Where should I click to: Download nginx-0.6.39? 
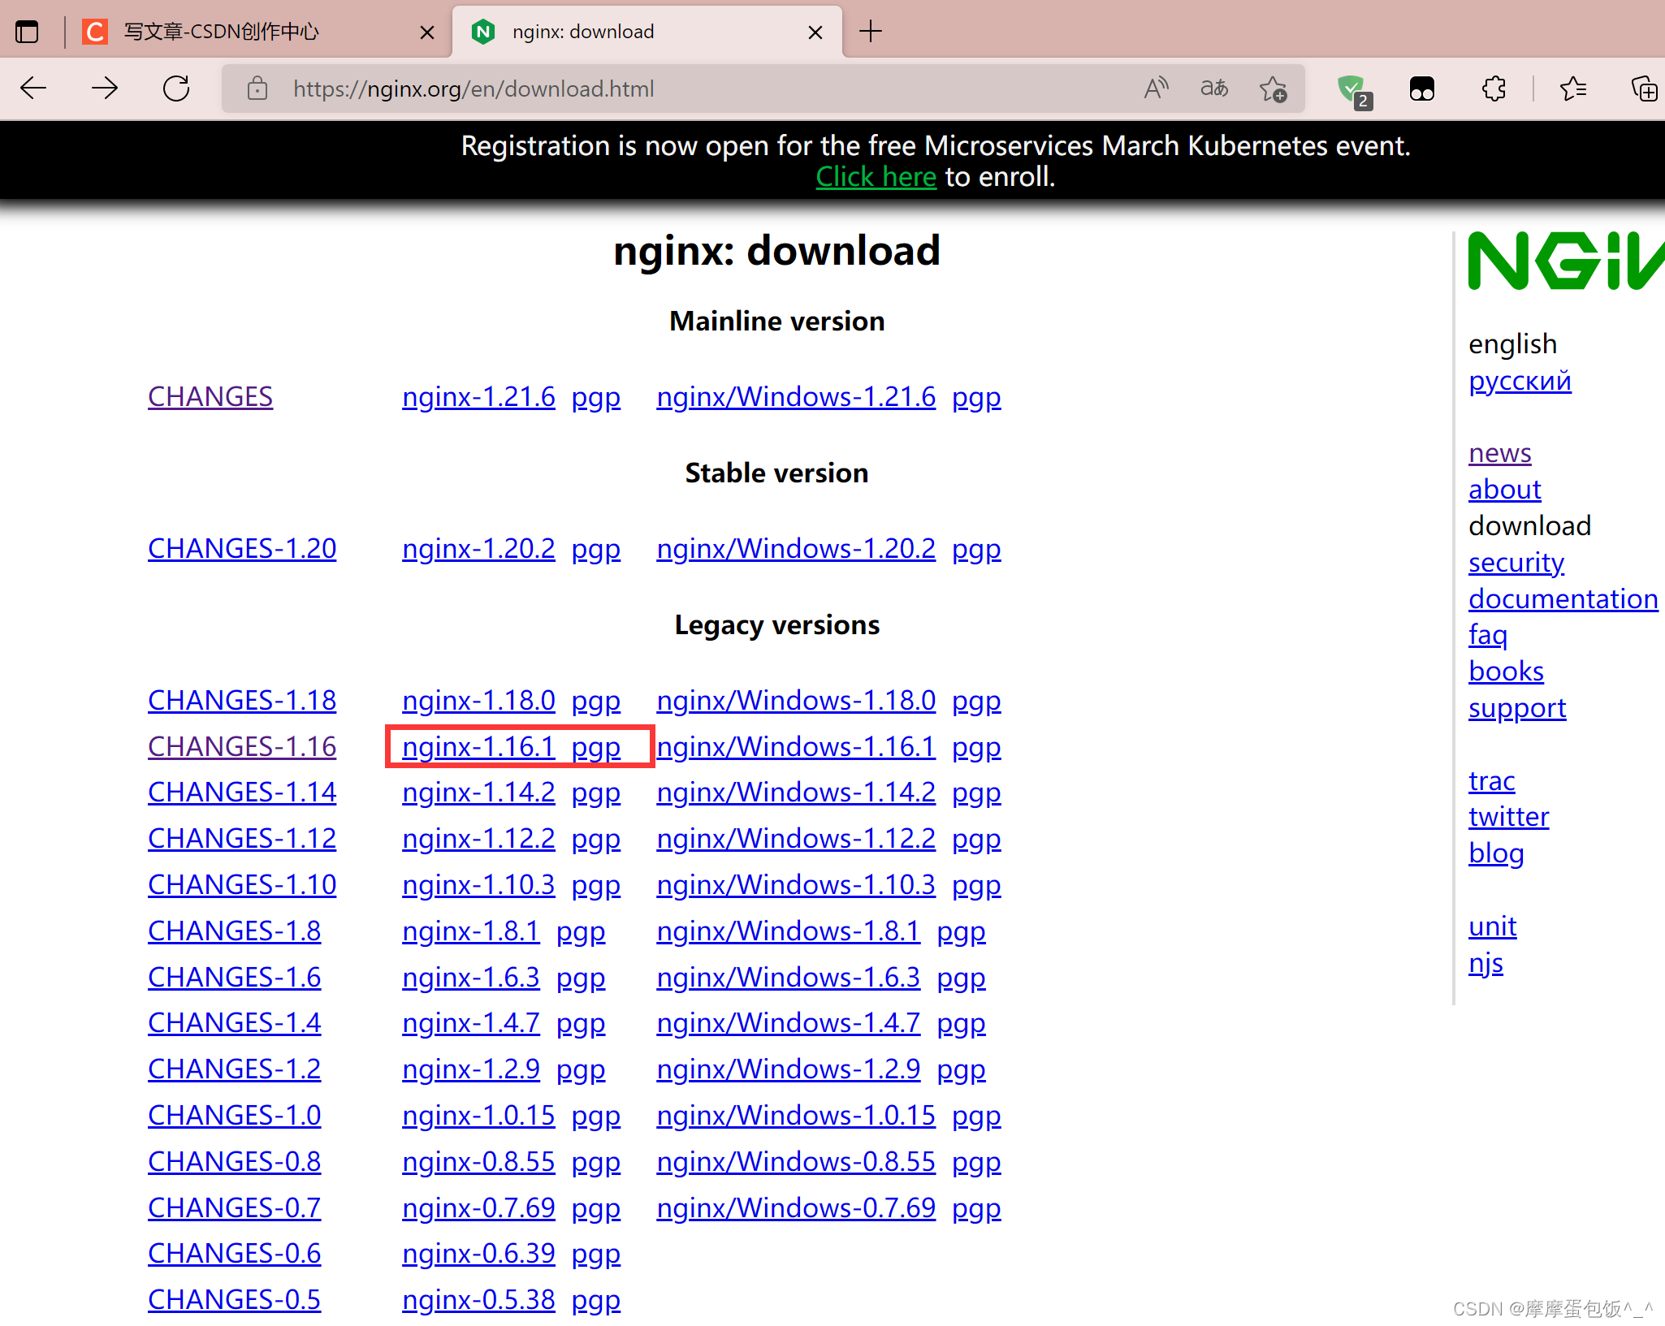click(478, 1253)
